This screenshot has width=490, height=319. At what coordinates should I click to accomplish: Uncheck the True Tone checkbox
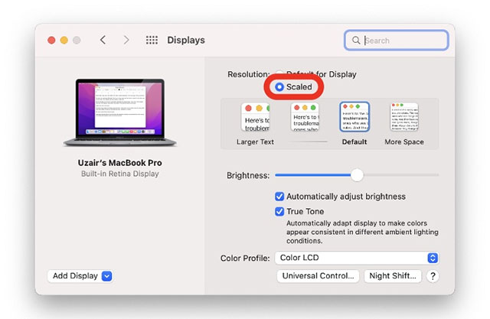[279, 211]
